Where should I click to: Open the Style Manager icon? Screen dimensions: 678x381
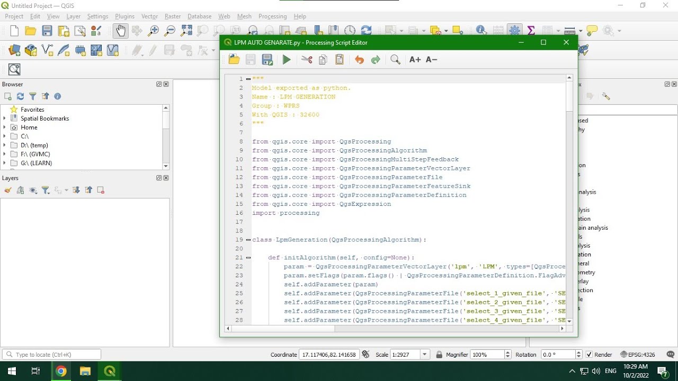96,31
